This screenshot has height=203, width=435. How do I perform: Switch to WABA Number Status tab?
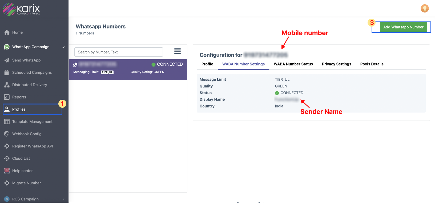click(293, 64)
